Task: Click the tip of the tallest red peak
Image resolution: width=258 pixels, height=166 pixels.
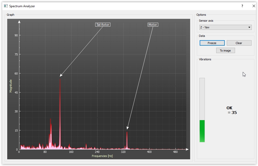Action: pos(60,79)
